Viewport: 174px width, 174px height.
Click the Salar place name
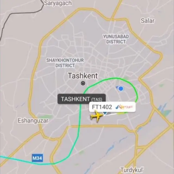(x=147, y=21)
